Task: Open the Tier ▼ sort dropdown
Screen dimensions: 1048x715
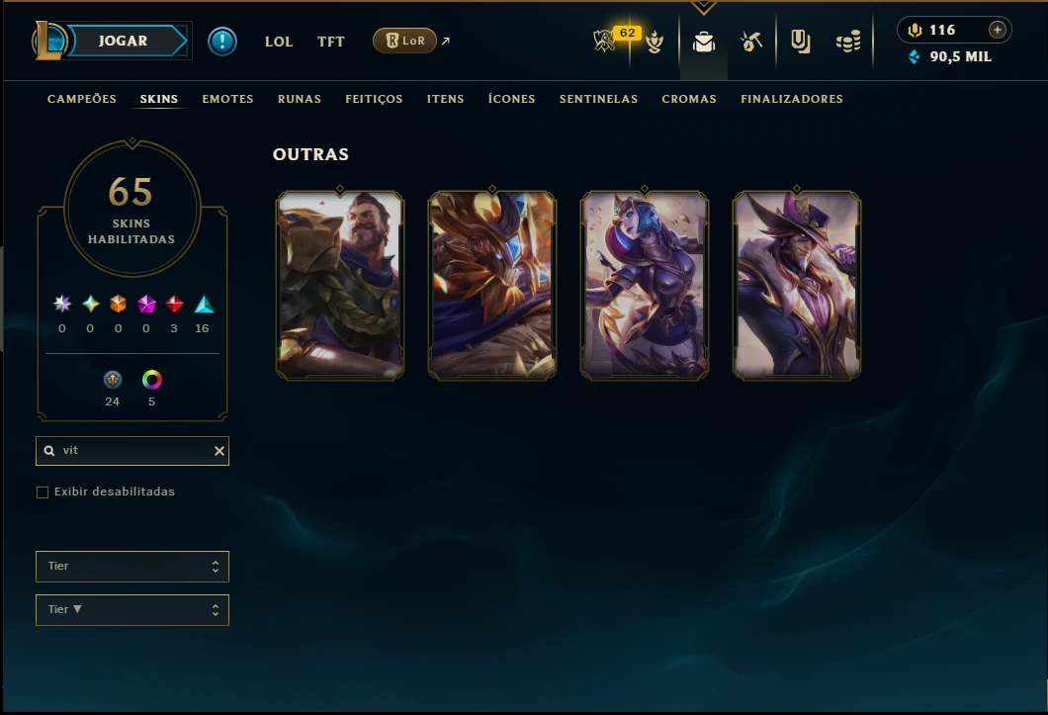Action: pos(132,610)
